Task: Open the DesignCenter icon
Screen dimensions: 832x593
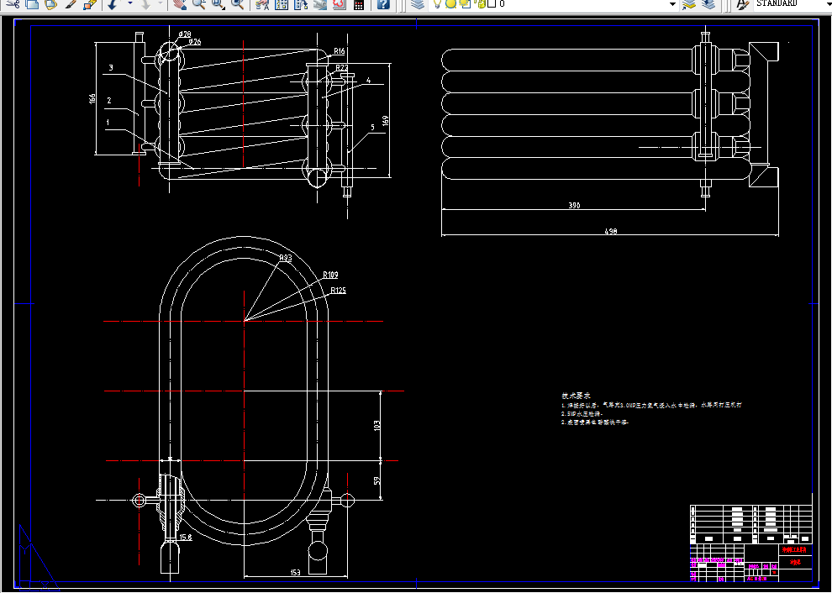Action: tap(282, 4)
